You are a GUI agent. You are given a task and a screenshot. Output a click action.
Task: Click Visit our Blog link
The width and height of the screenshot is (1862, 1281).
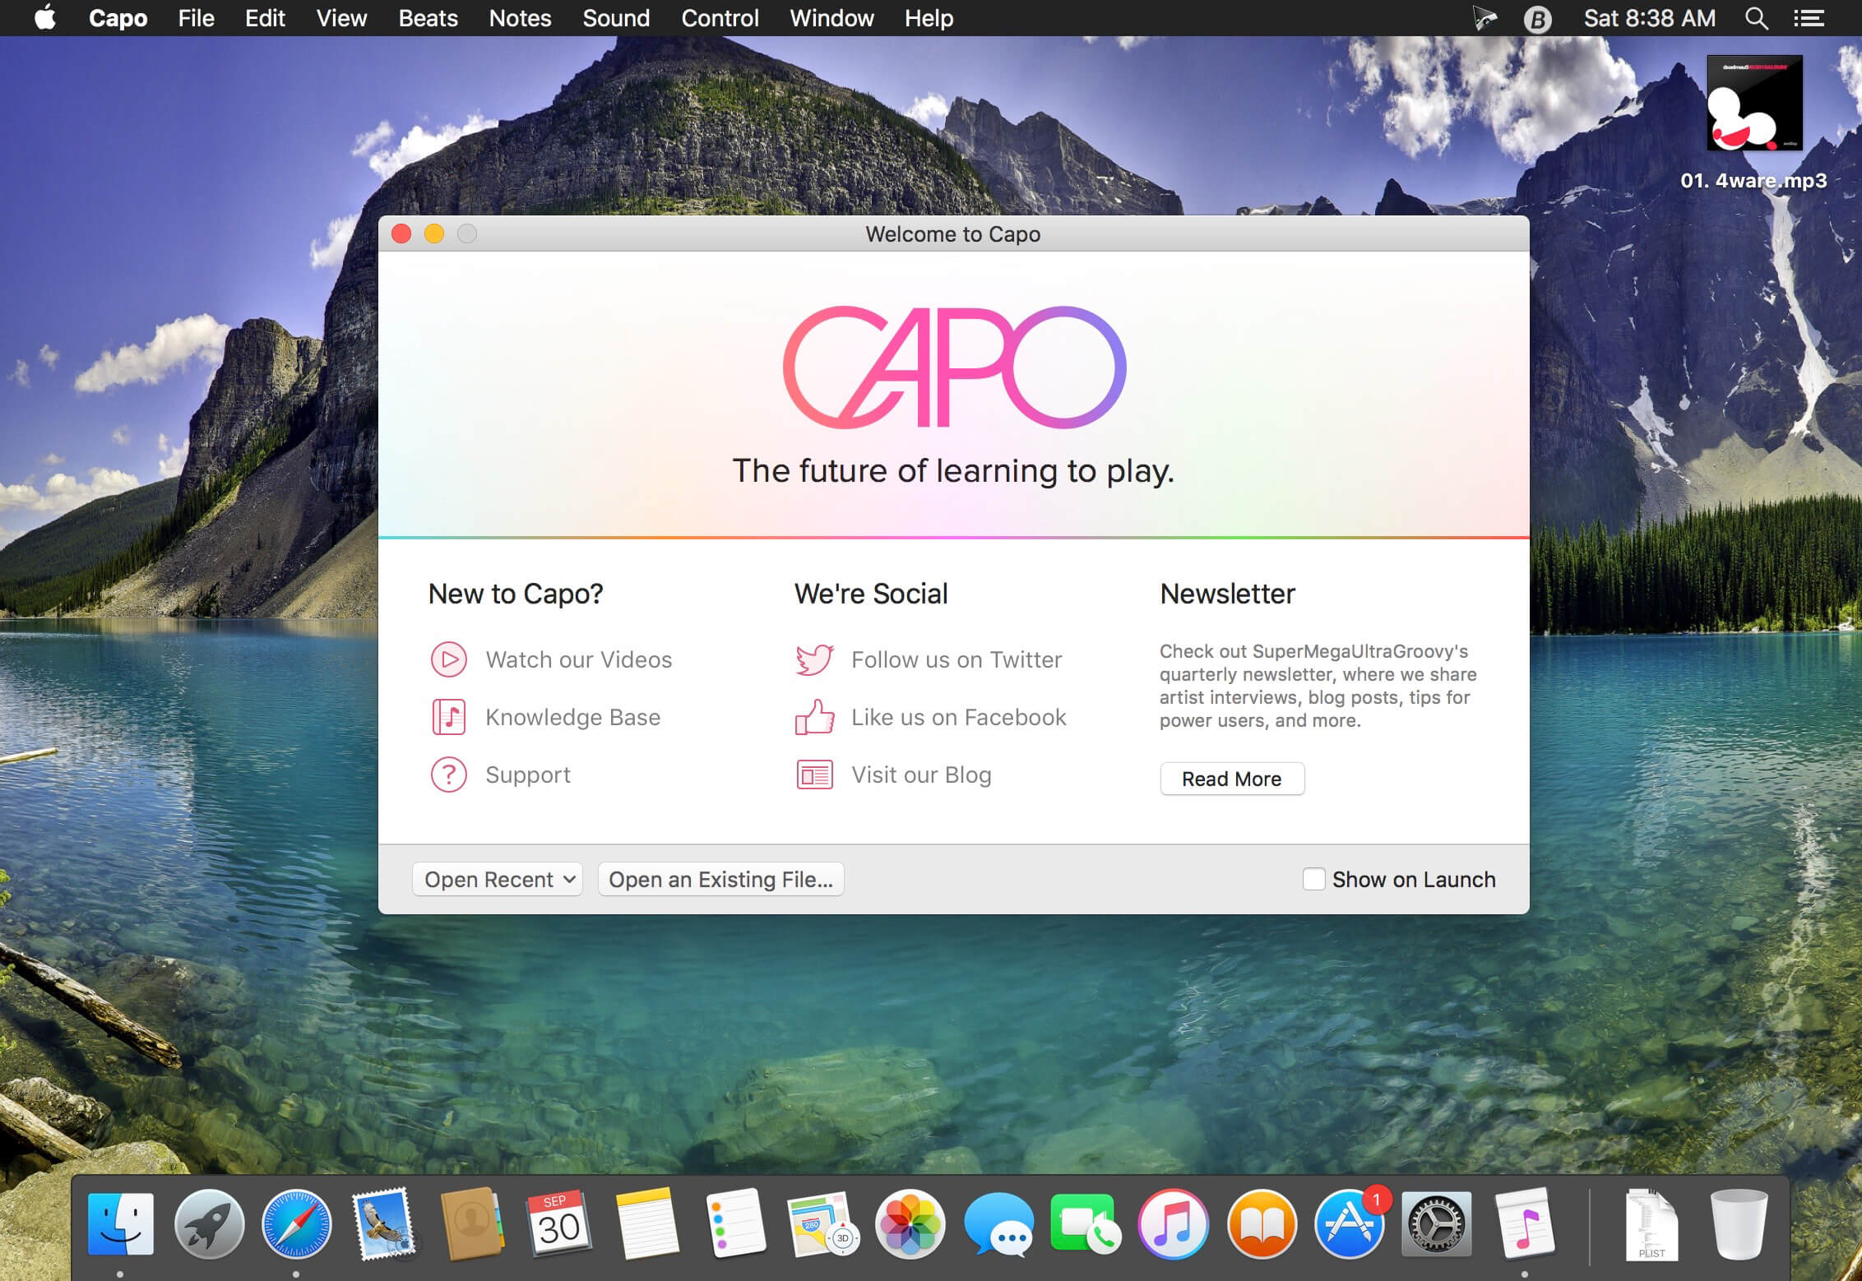[x=922, y=775]
